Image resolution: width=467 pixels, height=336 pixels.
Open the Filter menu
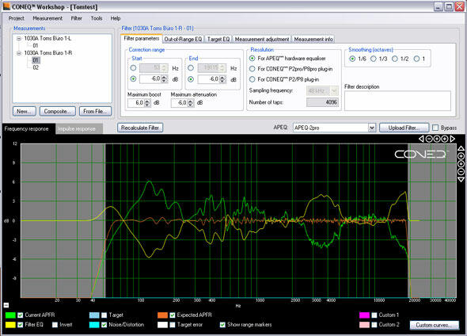tap(76, 18)
